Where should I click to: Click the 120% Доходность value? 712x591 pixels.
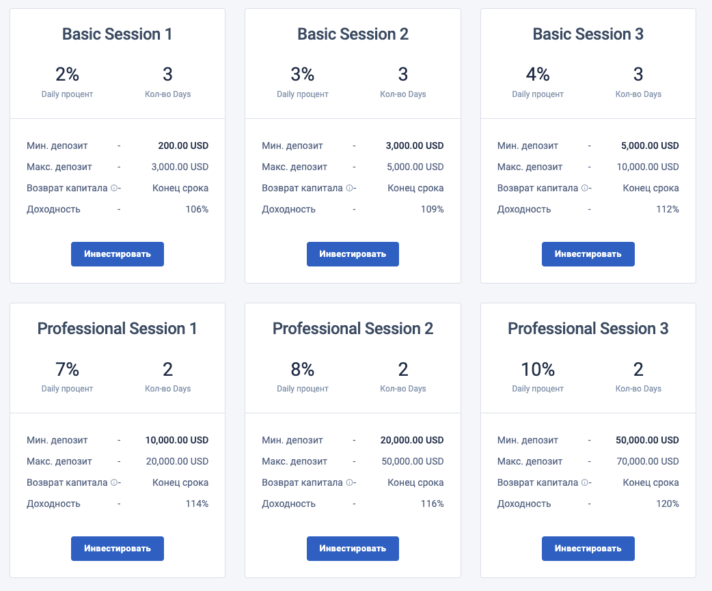(x=668, y=504)
